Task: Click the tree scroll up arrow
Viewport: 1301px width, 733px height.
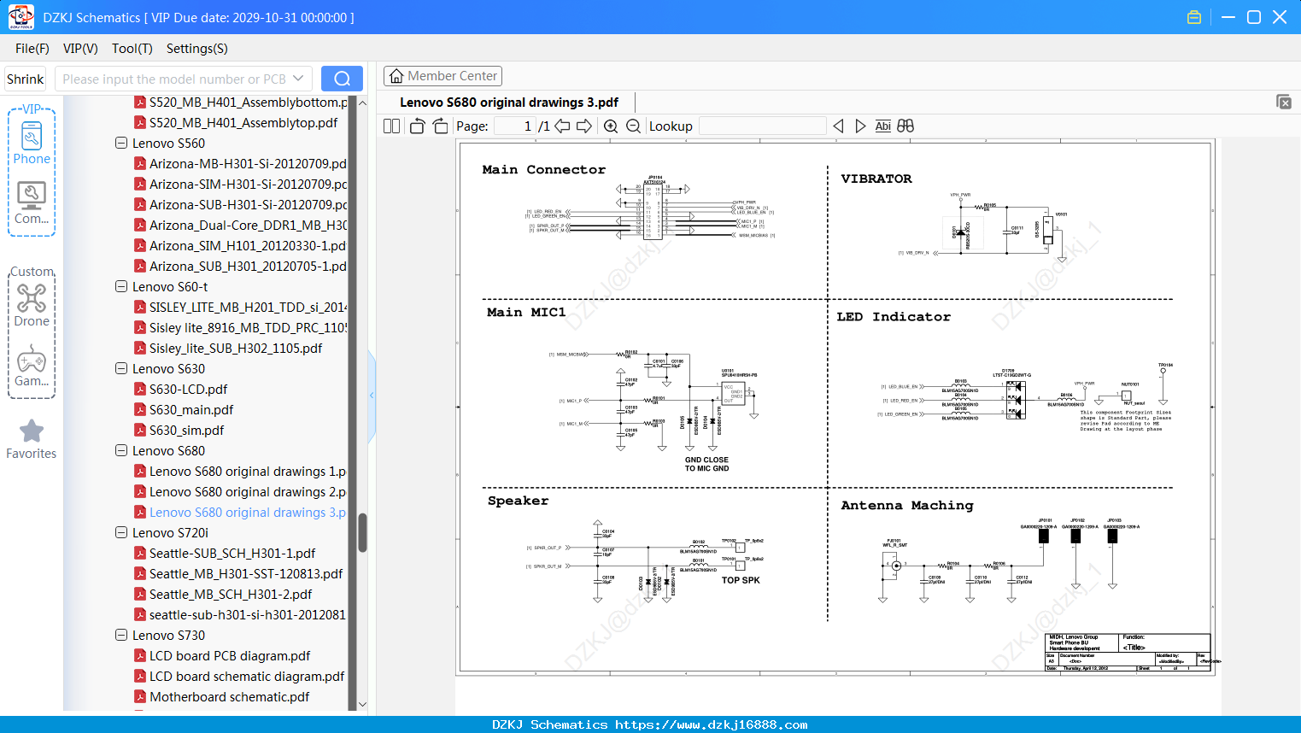Action: (362, 103)
